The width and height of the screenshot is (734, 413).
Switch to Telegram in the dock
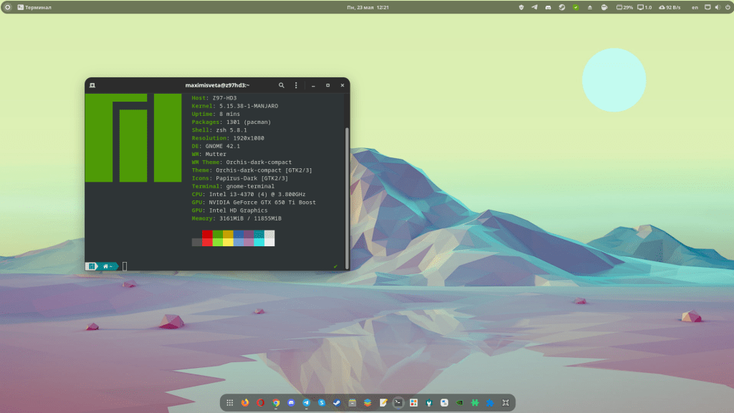(306, 403)
